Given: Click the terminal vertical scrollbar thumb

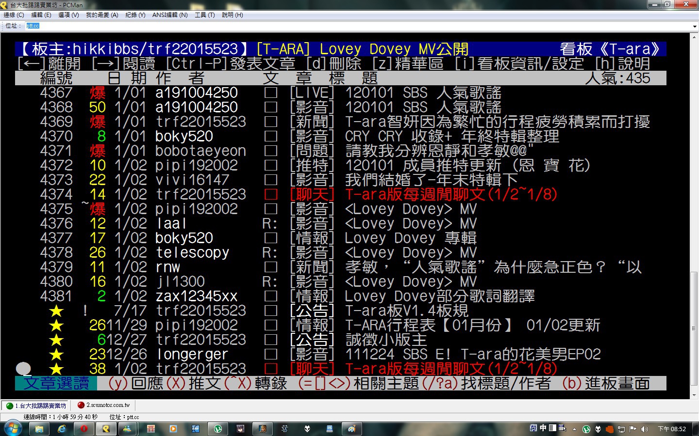Looking at the screenshot, I should [694, 328].
